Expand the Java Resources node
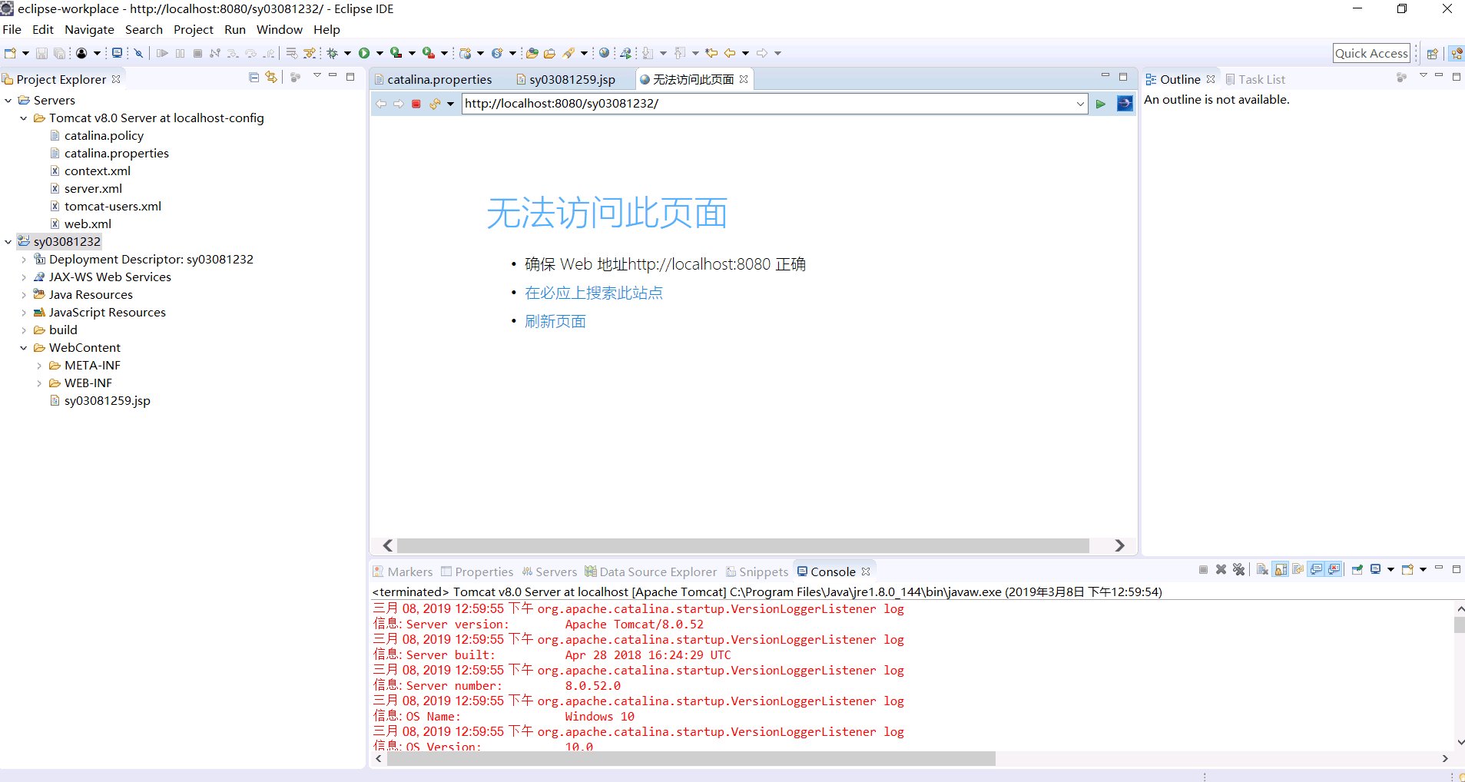 click(24, 295)
